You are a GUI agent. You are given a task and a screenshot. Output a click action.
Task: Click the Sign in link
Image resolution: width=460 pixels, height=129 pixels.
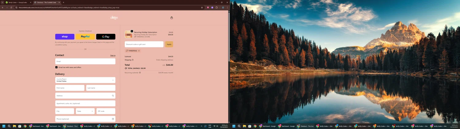pyautogui.click(x=113, y=55)
